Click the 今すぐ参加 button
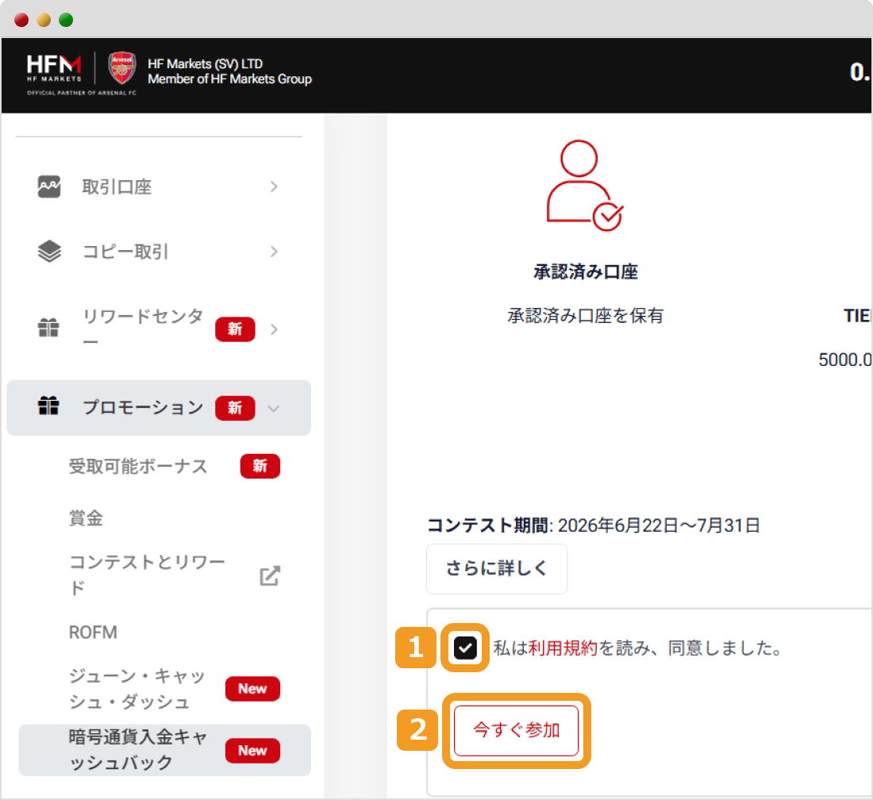 point(516,730)
